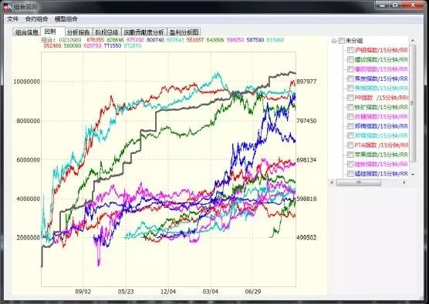Screen dimensions: 429x304
Task: Minimize the 组合回测 window
Action: (383, 5)
